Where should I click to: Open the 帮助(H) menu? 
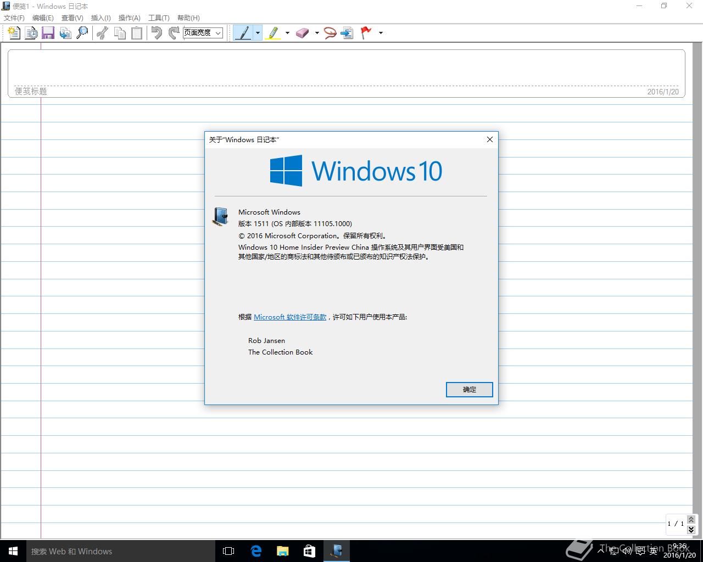point(188,18)
